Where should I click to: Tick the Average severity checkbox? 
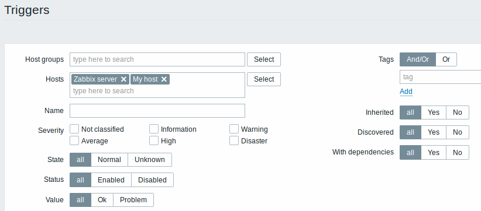coord(74,140)
